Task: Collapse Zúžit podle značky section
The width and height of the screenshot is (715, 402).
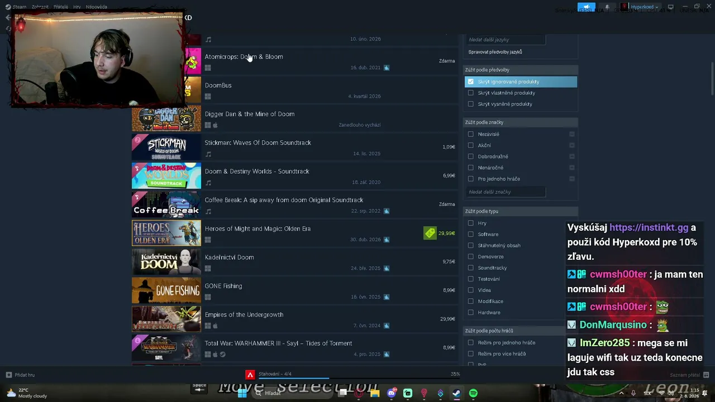Action: (x=521, y=122)
